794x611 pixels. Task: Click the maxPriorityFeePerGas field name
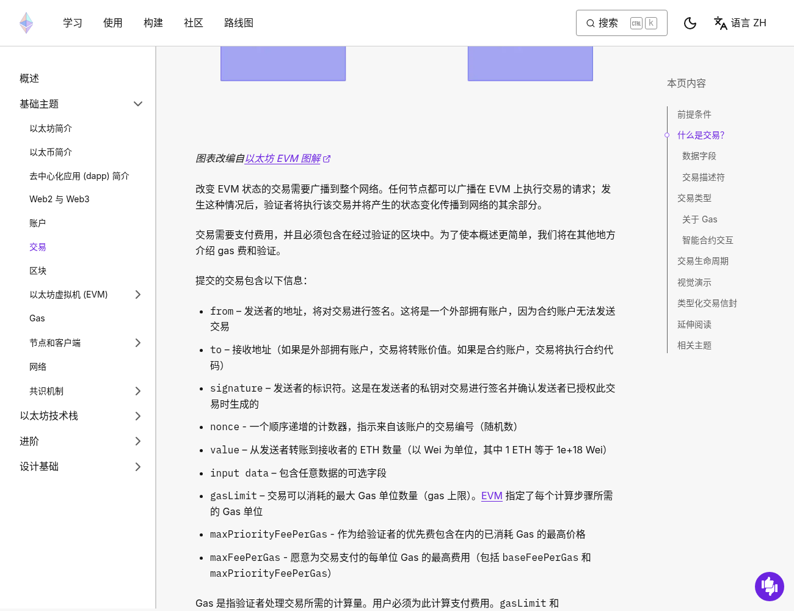tap(269, 534)
